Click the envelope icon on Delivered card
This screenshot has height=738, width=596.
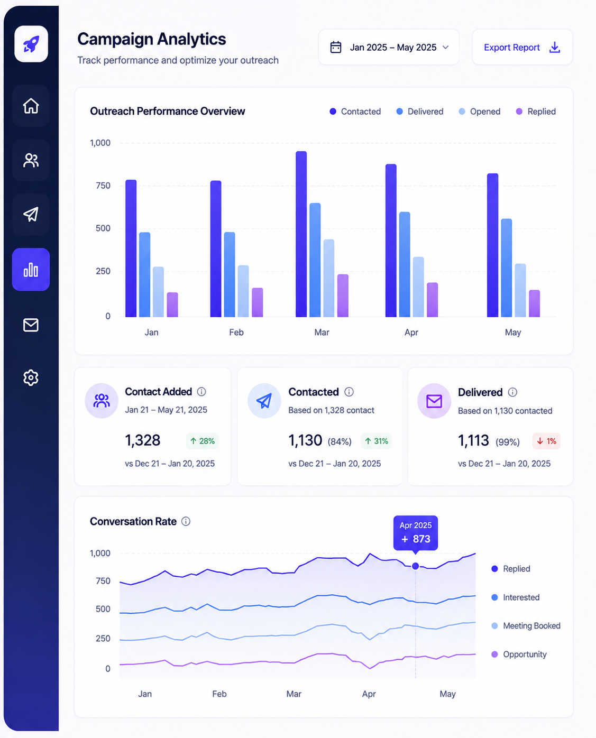pyautogui.click(x=434, y=401)
